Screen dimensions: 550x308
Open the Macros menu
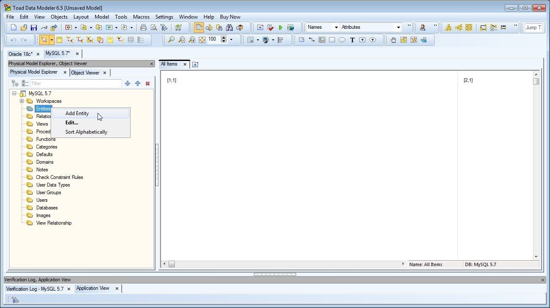coord(141,17)
